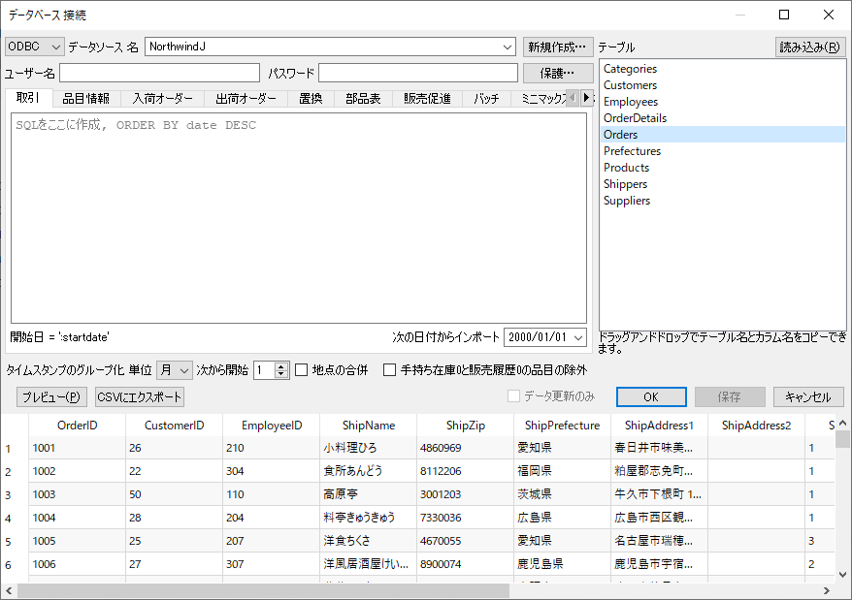
Task: Enable the 地点の合併 checkbox
Action: click(x=302, y=369)
